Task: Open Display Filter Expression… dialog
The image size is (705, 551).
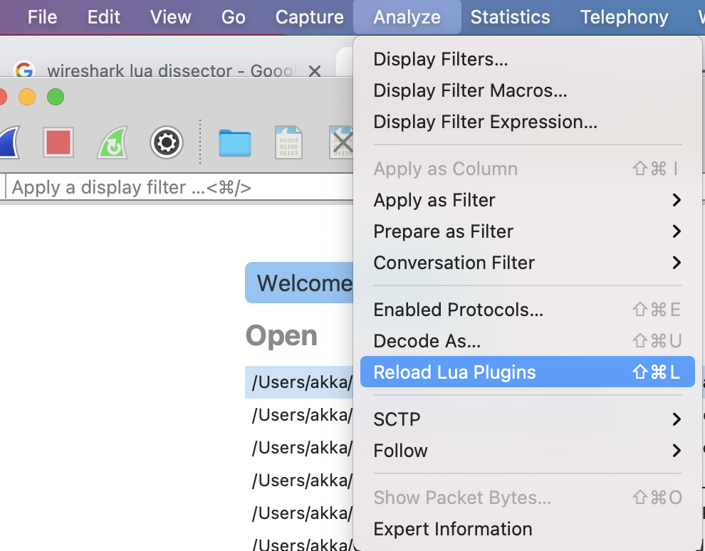Action: [x=485, y=122]
